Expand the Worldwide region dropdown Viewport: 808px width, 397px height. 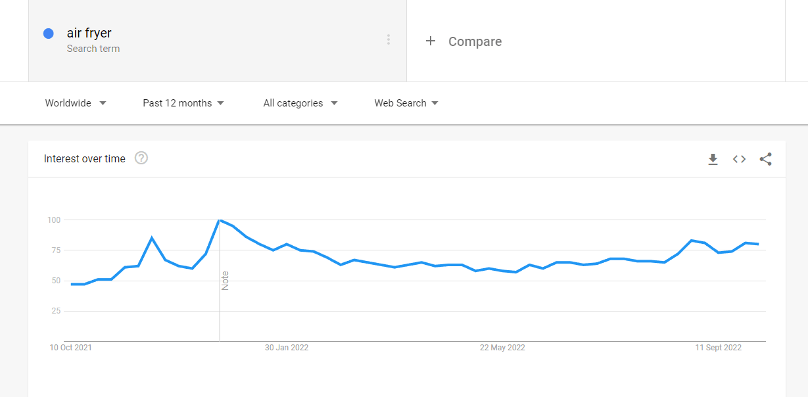click(x=76, y=103)
